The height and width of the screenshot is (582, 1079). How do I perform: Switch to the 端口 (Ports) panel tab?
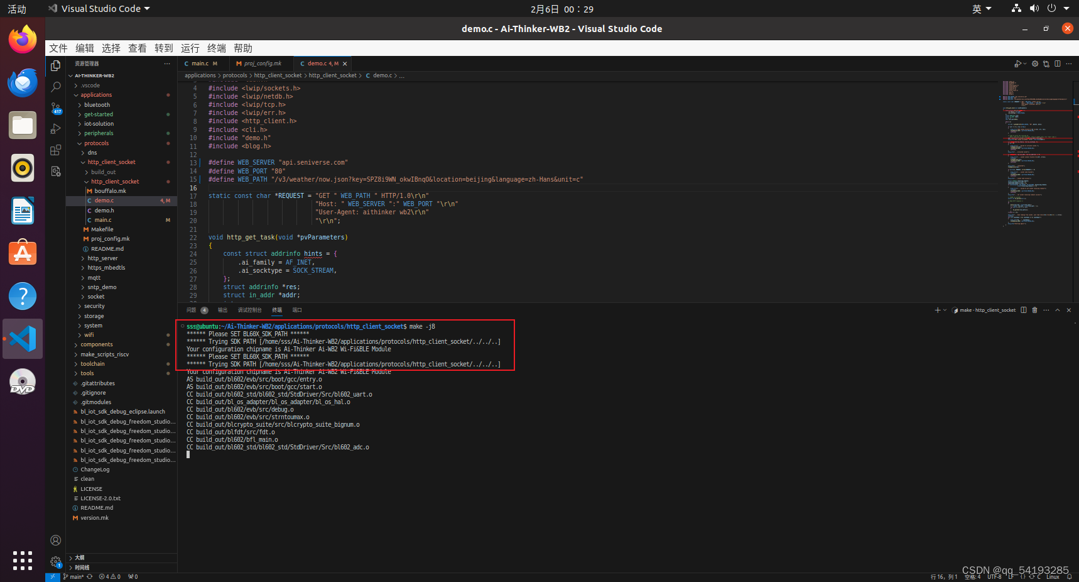tap(297, 310)
